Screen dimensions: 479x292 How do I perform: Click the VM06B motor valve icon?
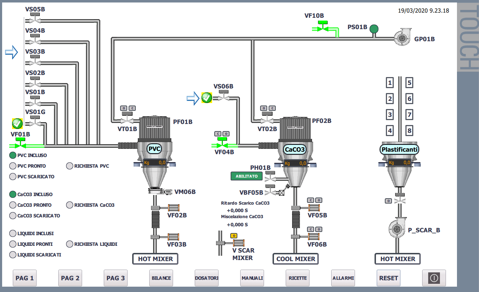(157, 192)
